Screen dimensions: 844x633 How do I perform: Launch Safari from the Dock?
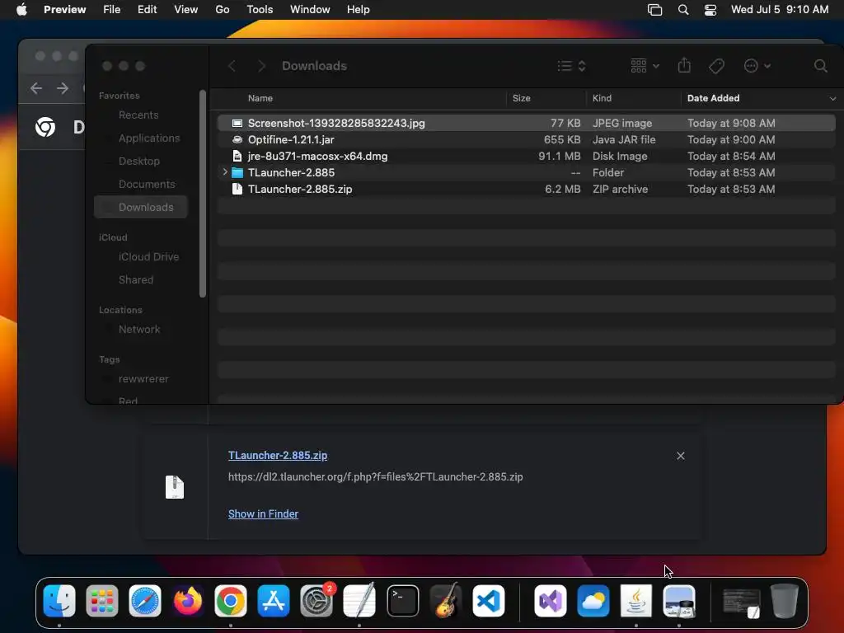click(x=145, y=600)
